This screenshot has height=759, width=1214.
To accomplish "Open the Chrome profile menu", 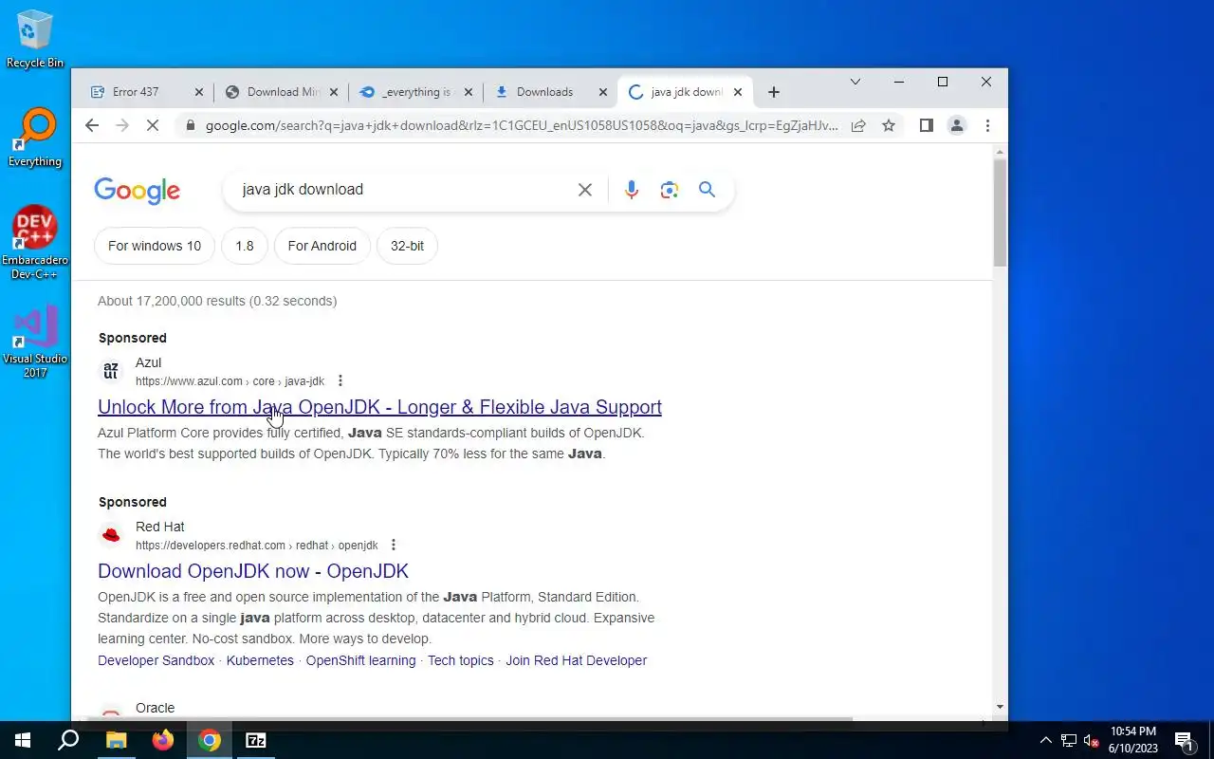I will point(957,125).
